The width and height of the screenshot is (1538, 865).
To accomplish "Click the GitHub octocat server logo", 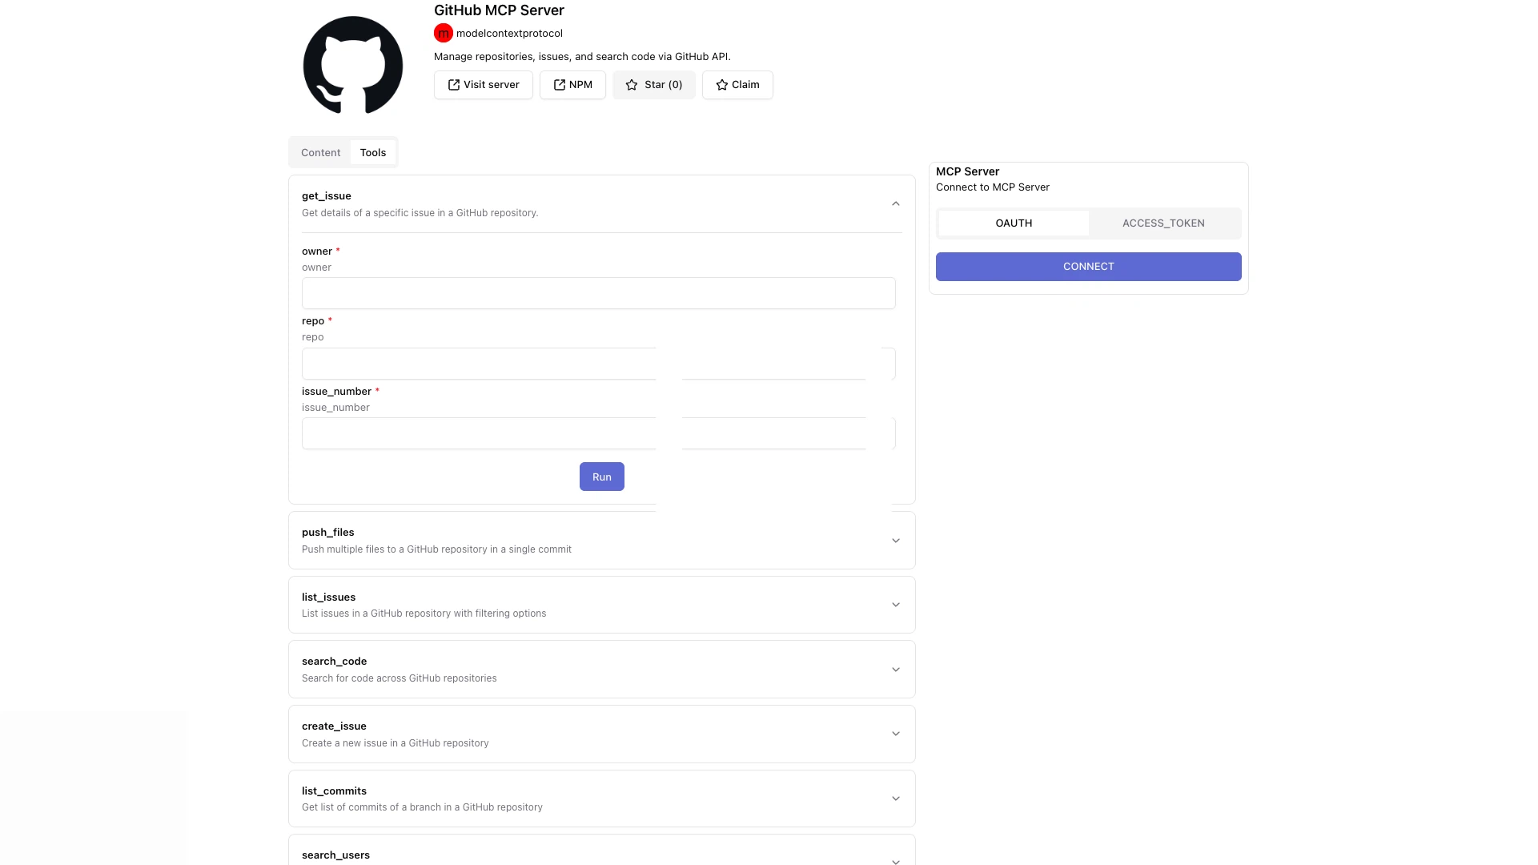I will (352, 64).
